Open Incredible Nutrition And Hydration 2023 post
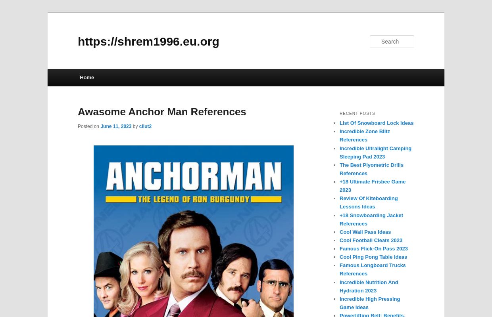Image resolution: width=492 pixels, height=317 pixels. tap(369, 286)
